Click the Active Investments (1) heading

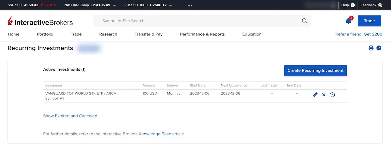tap(64, 69)
